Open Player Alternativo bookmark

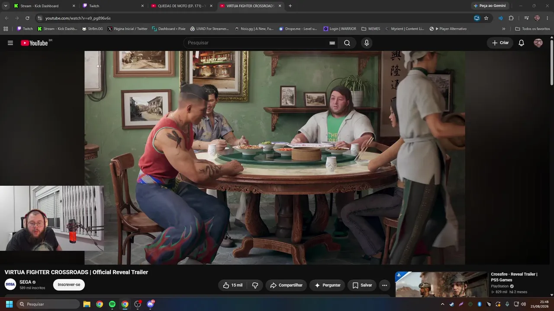point(448,29)
